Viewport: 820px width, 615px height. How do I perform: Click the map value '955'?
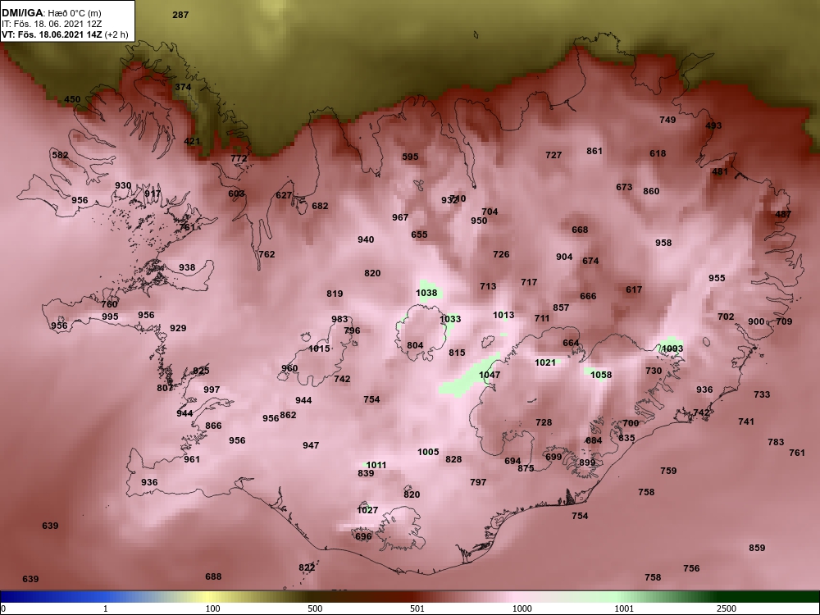tap(717, 278)
